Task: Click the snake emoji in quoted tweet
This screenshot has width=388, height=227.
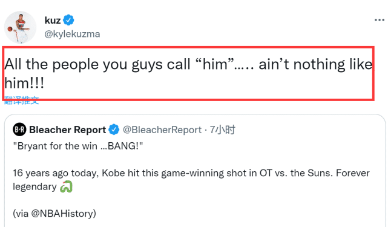Action: point(66,186)
